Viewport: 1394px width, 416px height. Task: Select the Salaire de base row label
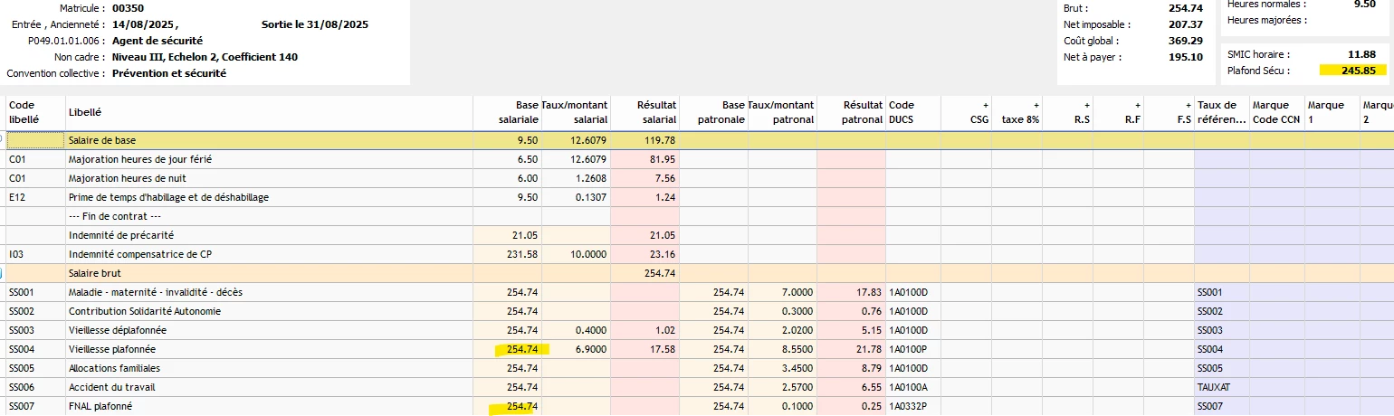[102, 140]
